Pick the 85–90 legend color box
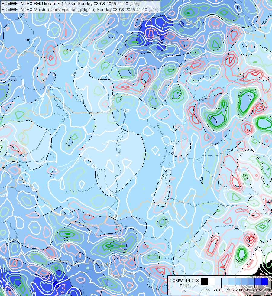The width and height of the screenshot is (272, 296). pyautogui.click(x=251, y=282)
